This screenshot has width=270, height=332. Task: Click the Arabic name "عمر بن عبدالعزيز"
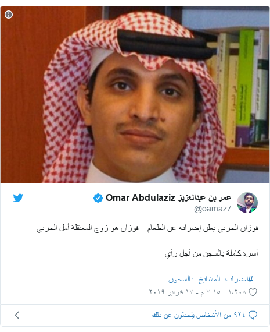click(x=204, y=198)
